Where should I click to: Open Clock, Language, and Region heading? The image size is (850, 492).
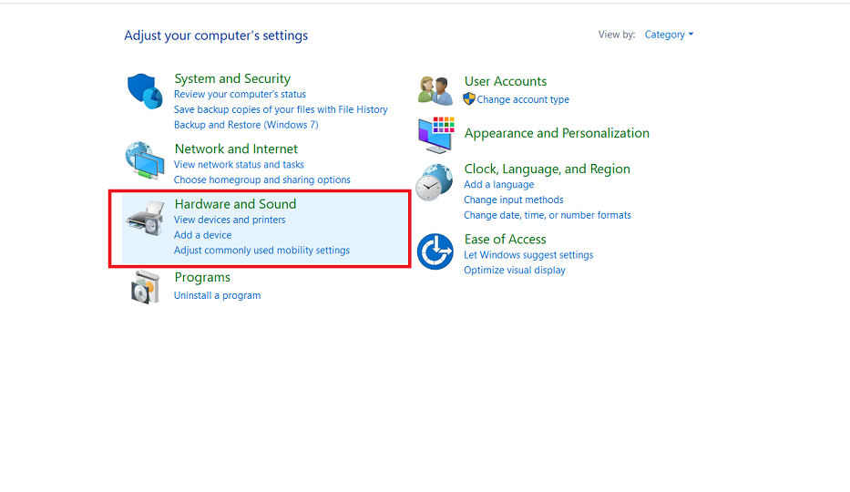(x=547, y=169)
